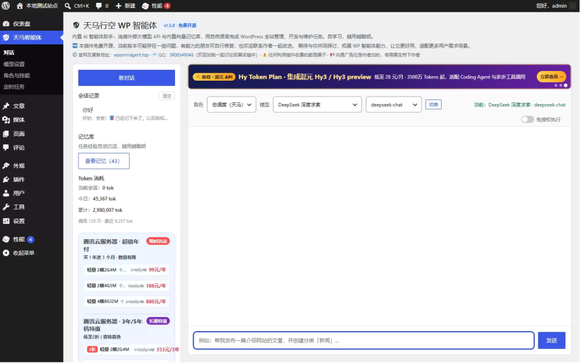This screenshot has width=582, height=363.
Task: Open the 模型设置 submenu item
Action: (x=14, y=64)
